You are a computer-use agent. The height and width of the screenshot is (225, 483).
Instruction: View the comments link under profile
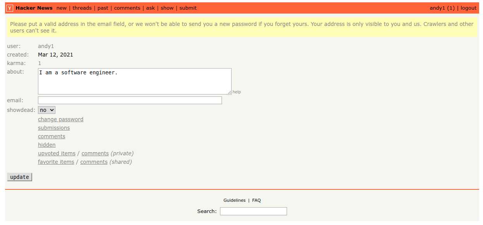(52, 136)
